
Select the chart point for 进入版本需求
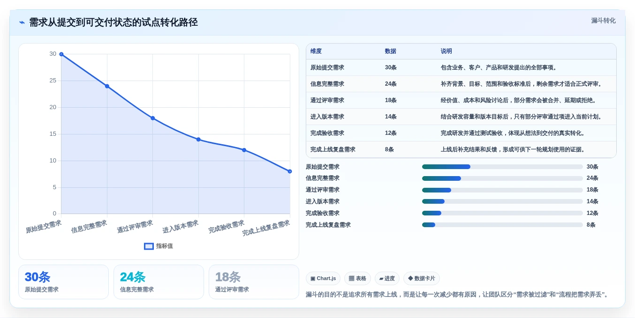[198, 140]
